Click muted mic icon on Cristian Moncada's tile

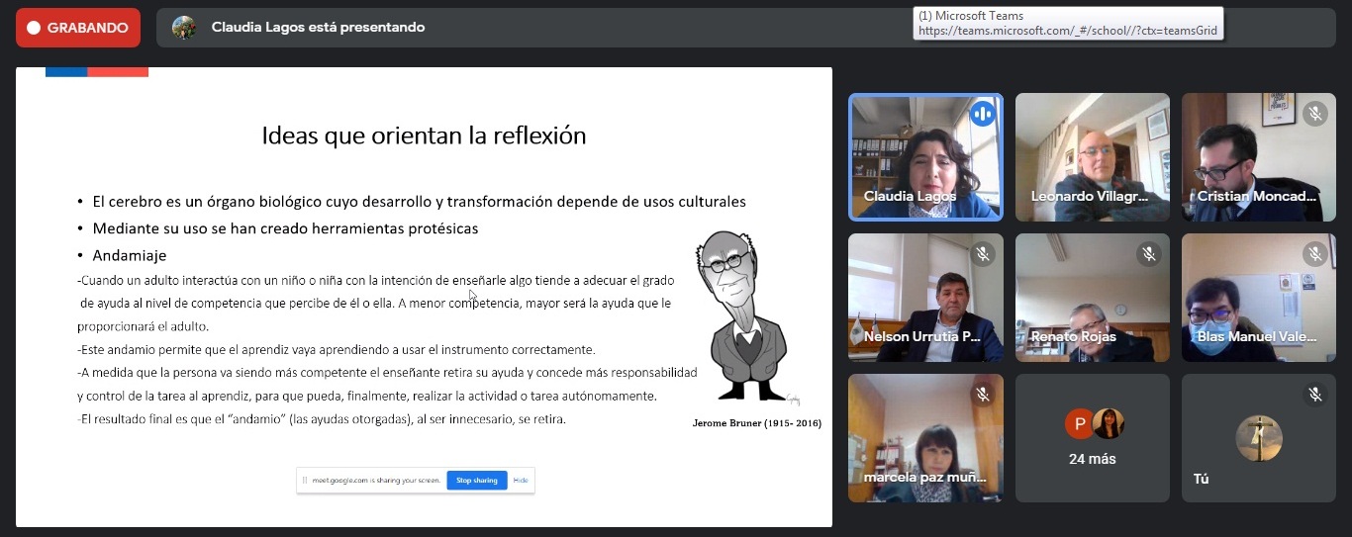click(x=1314, y=114)
